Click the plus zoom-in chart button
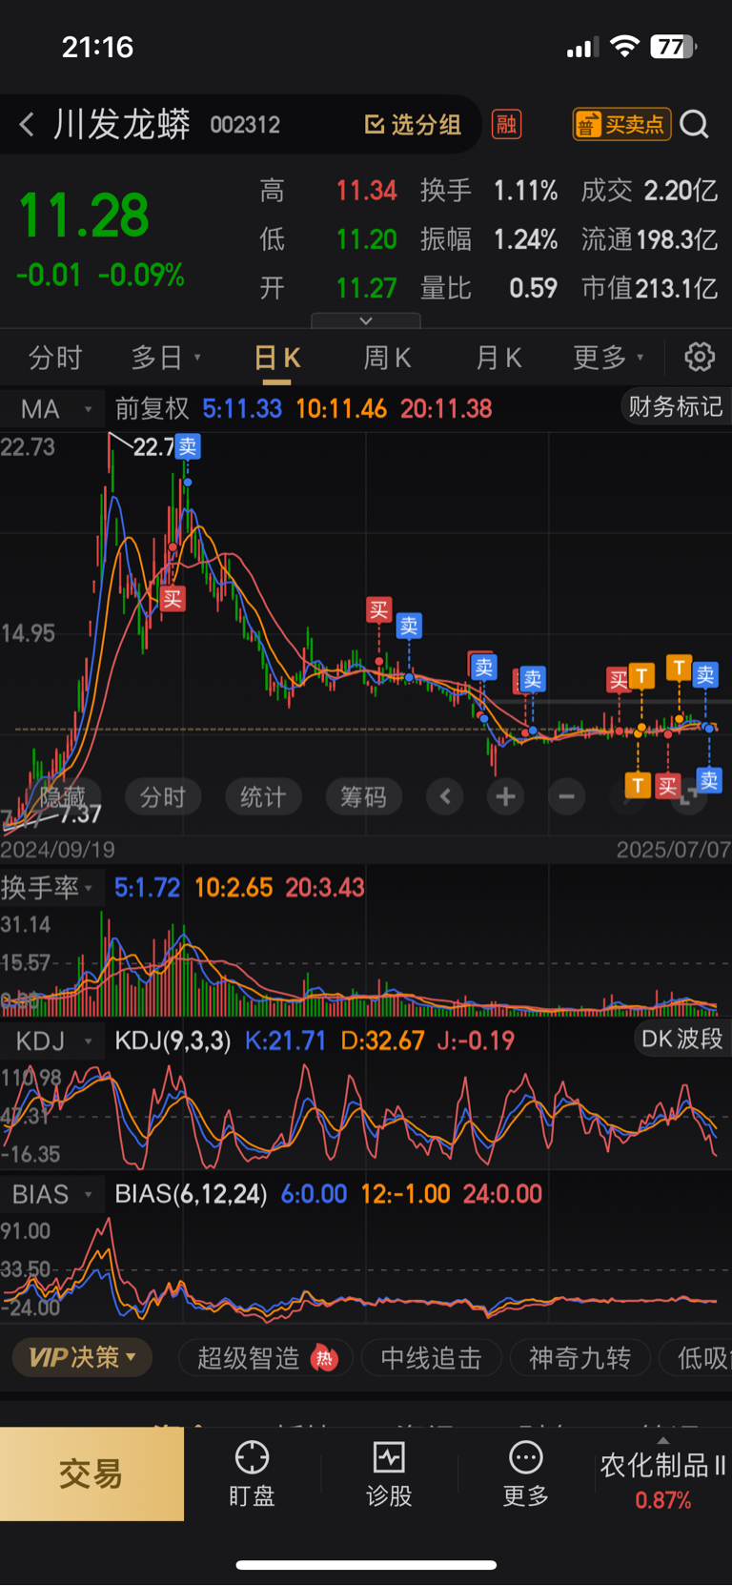Image resolution: width=732 pixels, height=1586 pixels. 505,796
